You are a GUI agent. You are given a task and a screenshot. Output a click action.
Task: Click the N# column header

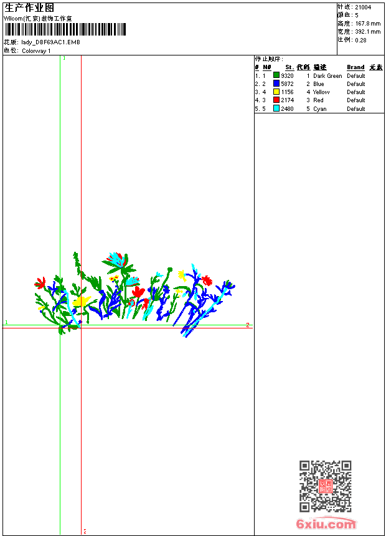(267, 67)
